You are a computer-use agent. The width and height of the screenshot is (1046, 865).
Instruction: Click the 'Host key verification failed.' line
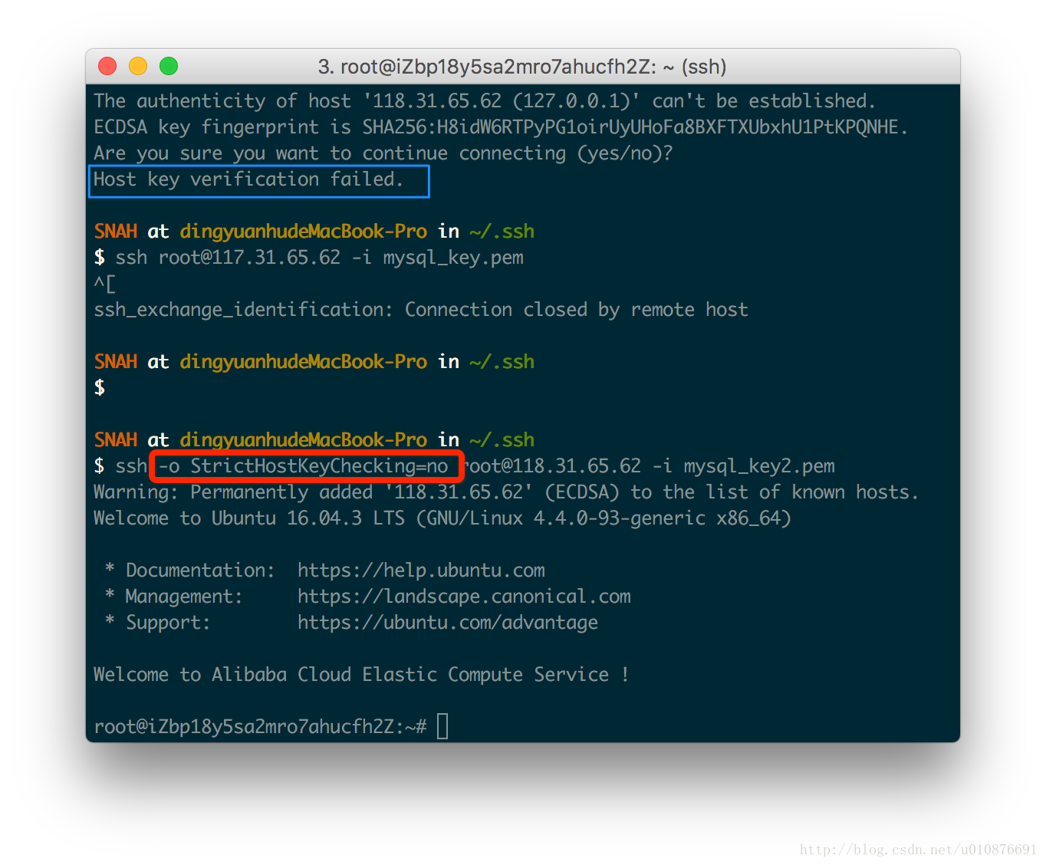click(x=248, y=179)
